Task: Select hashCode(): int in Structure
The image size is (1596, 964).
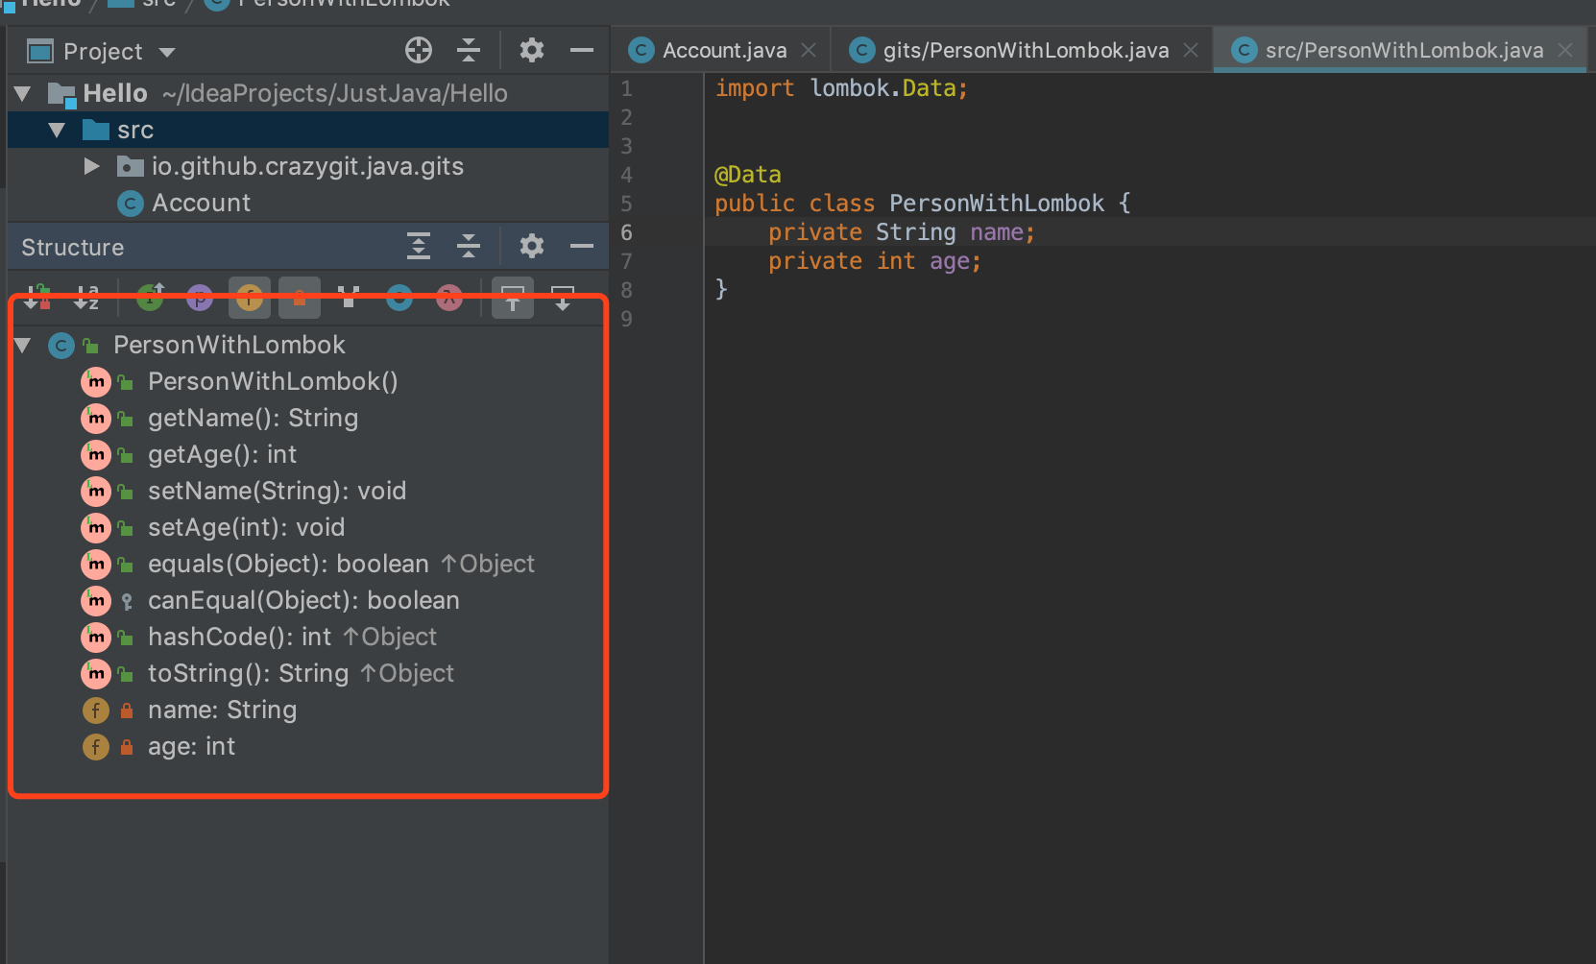Action: click(240, 638)
